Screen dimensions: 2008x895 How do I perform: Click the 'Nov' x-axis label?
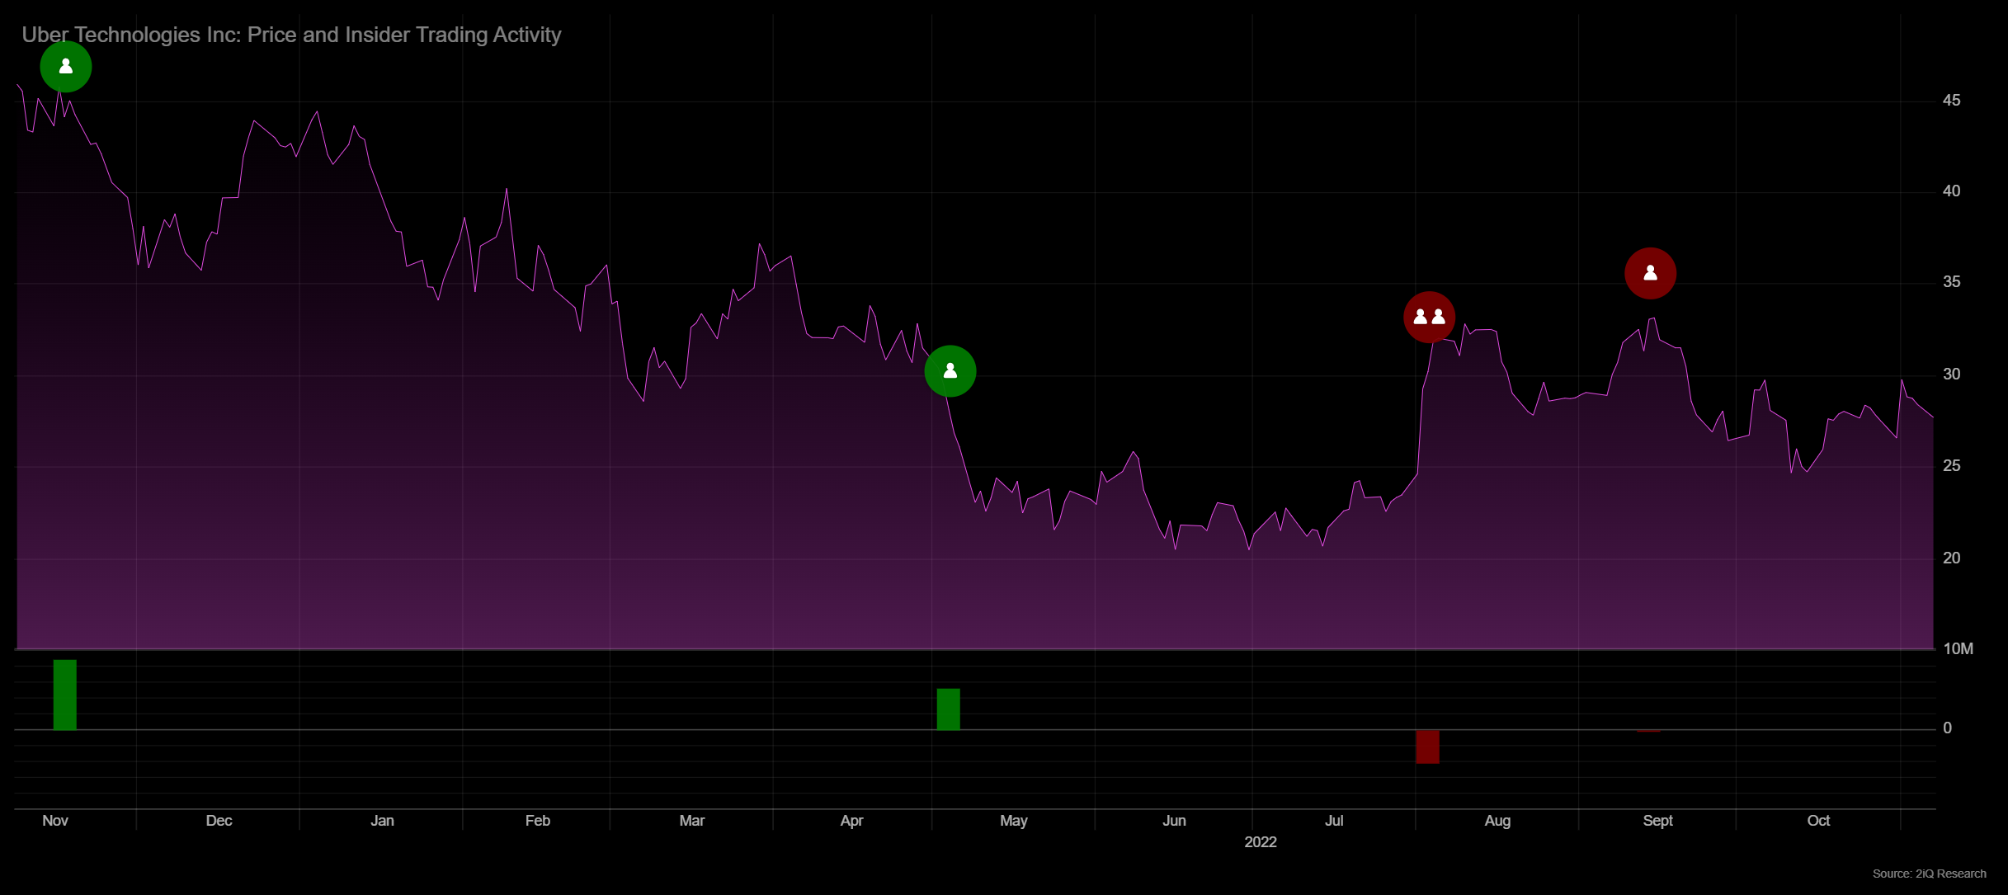55,821
